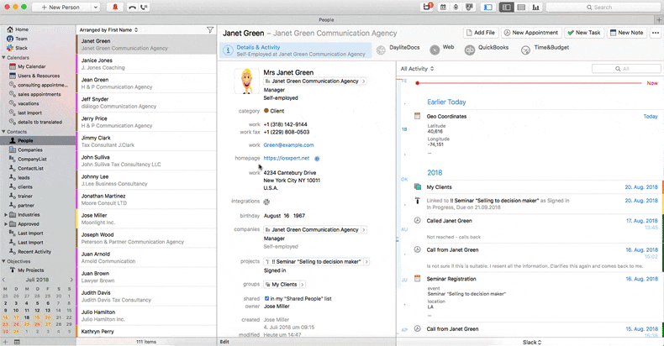Switch to split list-detail view
The width and height of the screenshot is (664, 346).
[507, 8]
